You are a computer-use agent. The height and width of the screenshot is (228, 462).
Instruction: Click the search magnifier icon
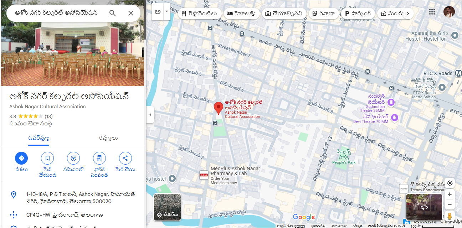(113, 13)
